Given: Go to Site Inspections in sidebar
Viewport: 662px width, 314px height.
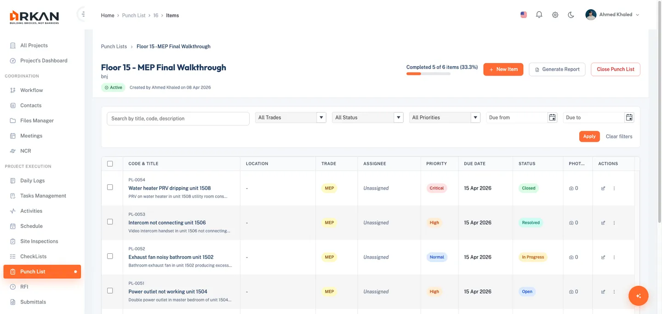Looking at the screenshot, I should coord(39,241).
